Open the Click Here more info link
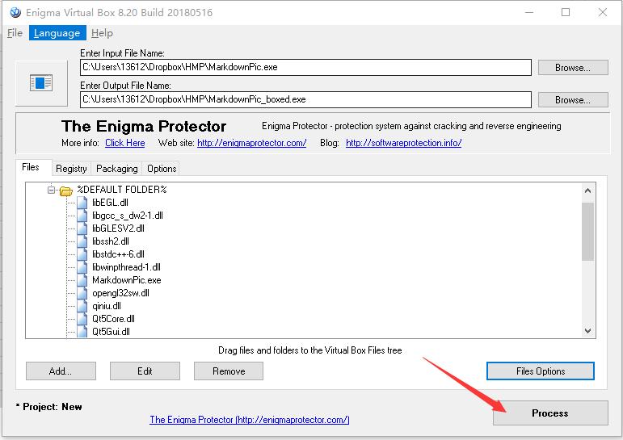The width and height of the screenshot is (623, 440). coord(125,143)
